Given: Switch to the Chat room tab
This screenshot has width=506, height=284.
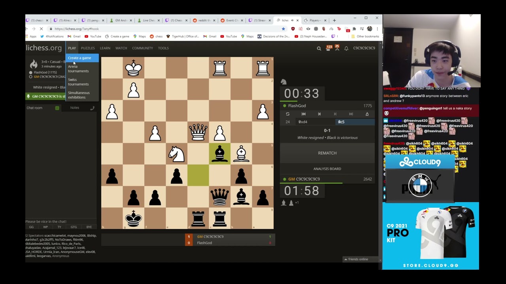Looking at the screenshot, I should coord(34,108).
